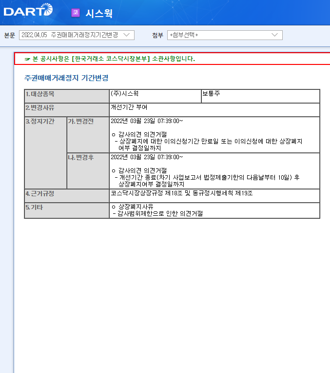Click the green hand pointer icon in notice
Viewport: 330px width, 373px height.
(27, 59)
